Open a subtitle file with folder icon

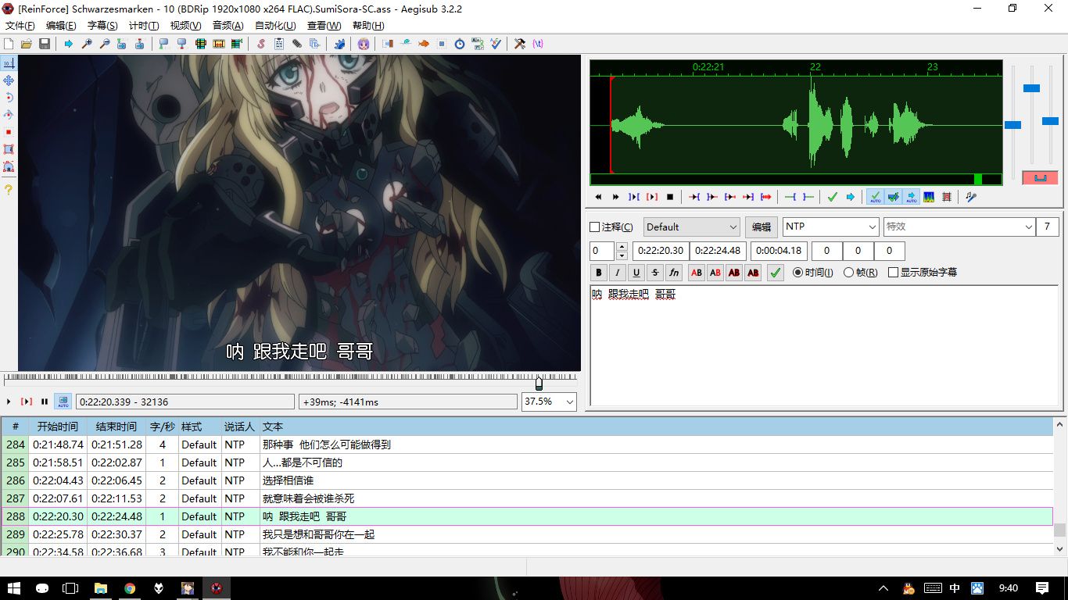(x=27, y=44)
